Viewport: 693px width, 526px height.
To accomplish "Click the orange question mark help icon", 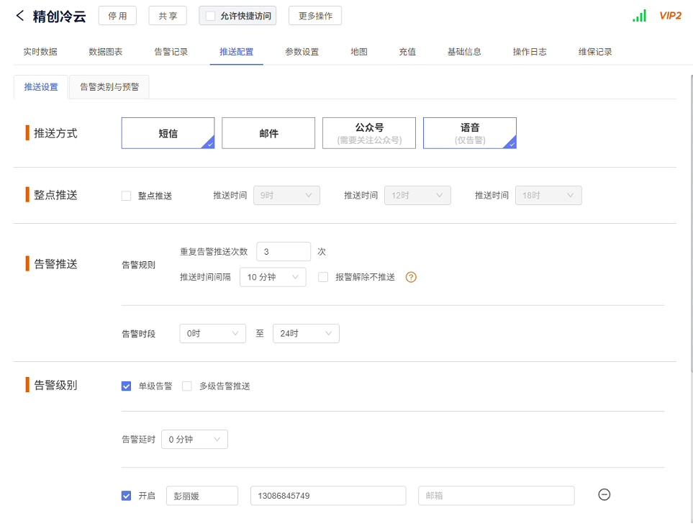I will click(411, 277).
